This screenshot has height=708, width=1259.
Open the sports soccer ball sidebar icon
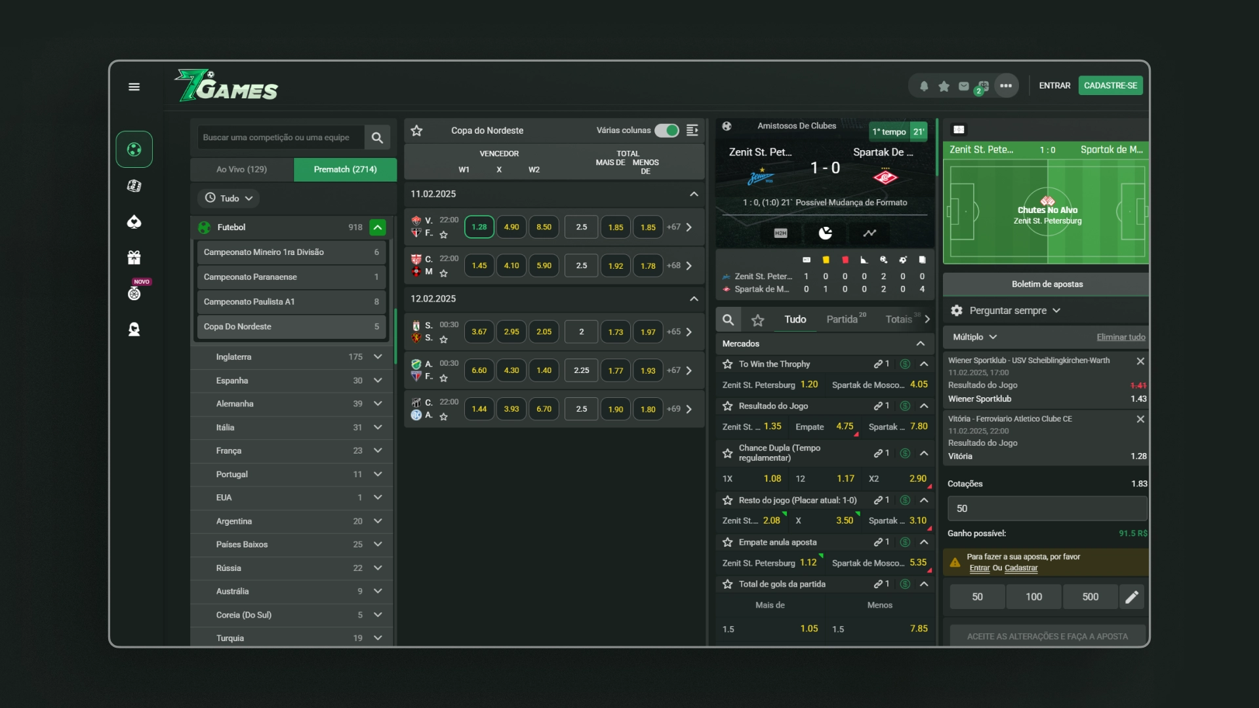134,149
